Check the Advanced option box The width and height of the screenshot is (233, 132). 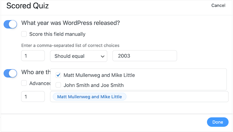coord(24,83)
